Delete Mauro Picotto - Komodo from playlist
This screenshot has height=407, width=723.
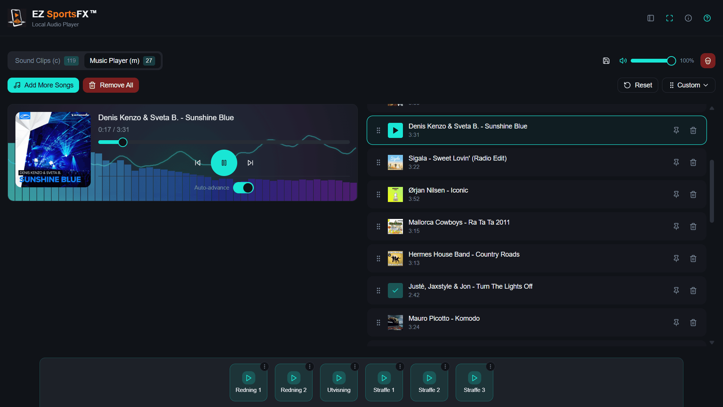(x=693, y=323)
